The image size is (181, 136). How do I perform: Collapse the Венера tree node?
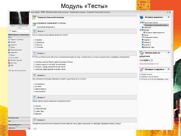point(141,30)
